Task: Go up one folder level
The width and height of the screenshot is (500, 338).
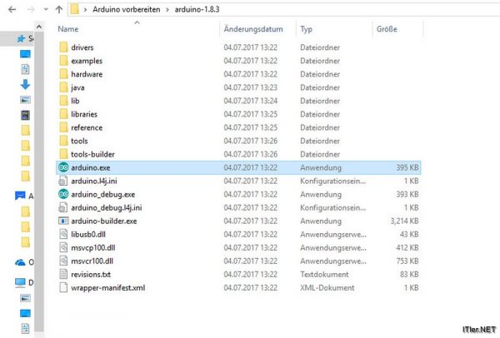Action: (x=59, y=9)
